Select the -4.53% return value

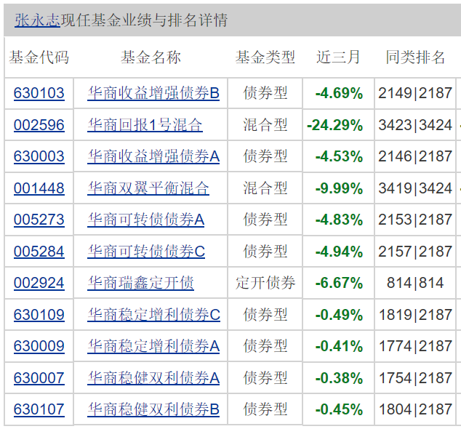(x=339, y=156)
